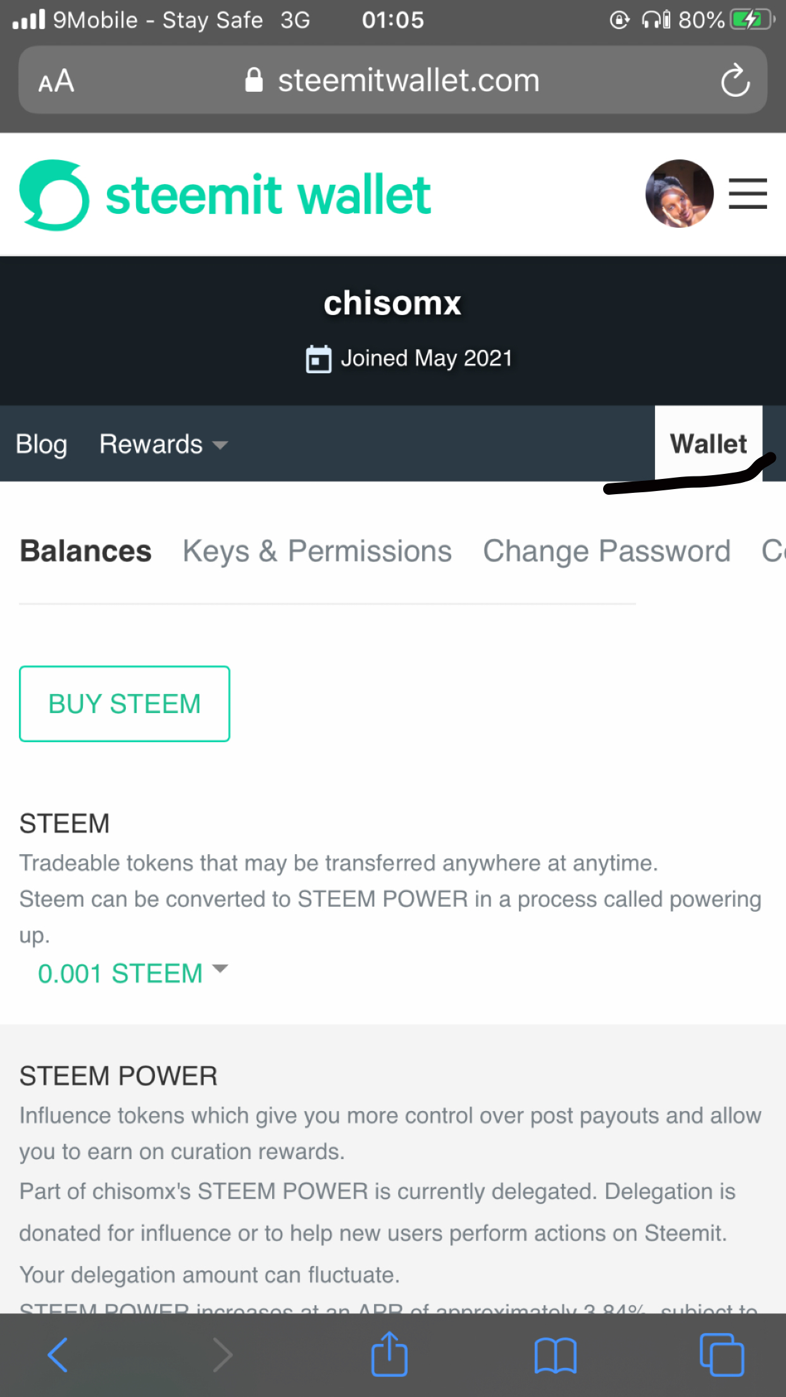Open the hamburger menu icon
Image resolution: width=786 pixels, height=1397 pixels.
(747, 194)
